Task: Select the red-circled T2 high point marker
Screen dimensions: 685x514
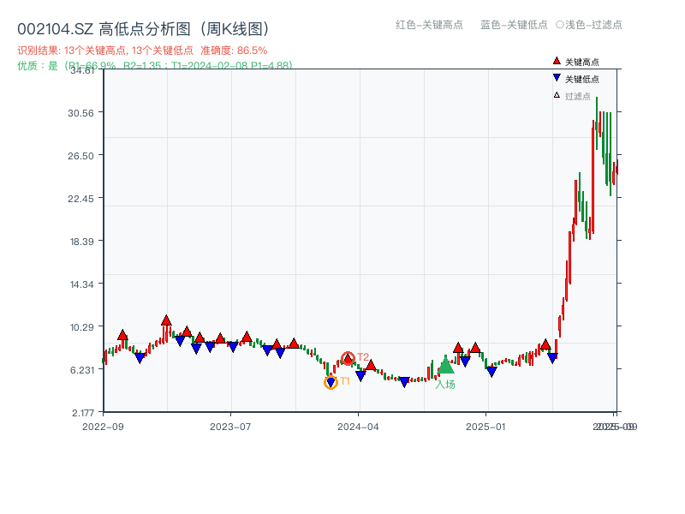Action: [347, 357]
